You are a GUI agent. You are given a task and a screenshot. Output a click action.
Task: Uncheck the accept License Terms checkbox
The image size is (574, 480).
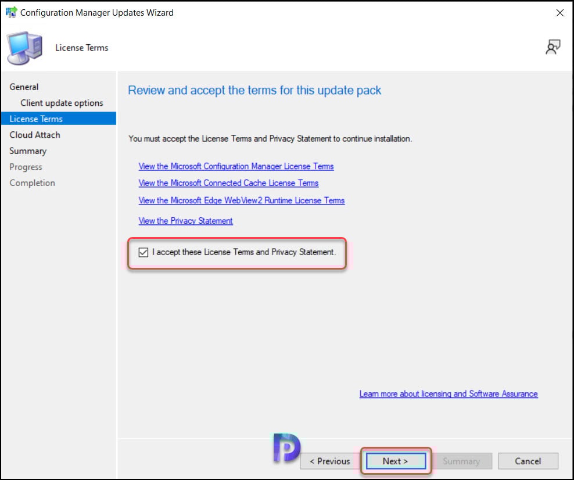(143, 252)
